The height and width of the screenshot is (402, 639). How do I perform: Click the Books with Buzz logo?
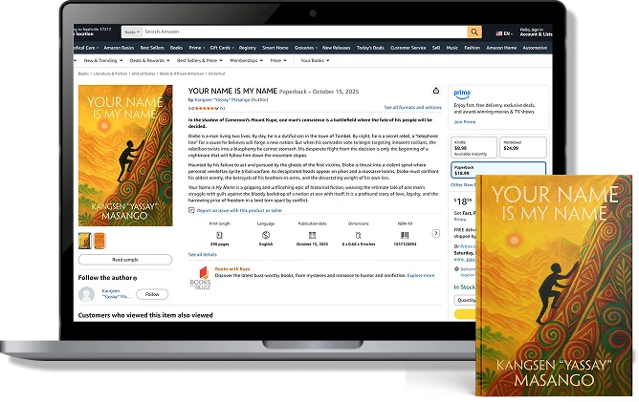click(x=201, y=278)
